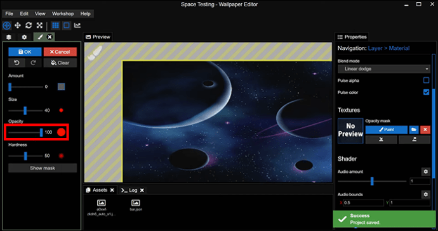Confirm painting with the OK button
The image size is (438, 231).
[x=25, y=52]
